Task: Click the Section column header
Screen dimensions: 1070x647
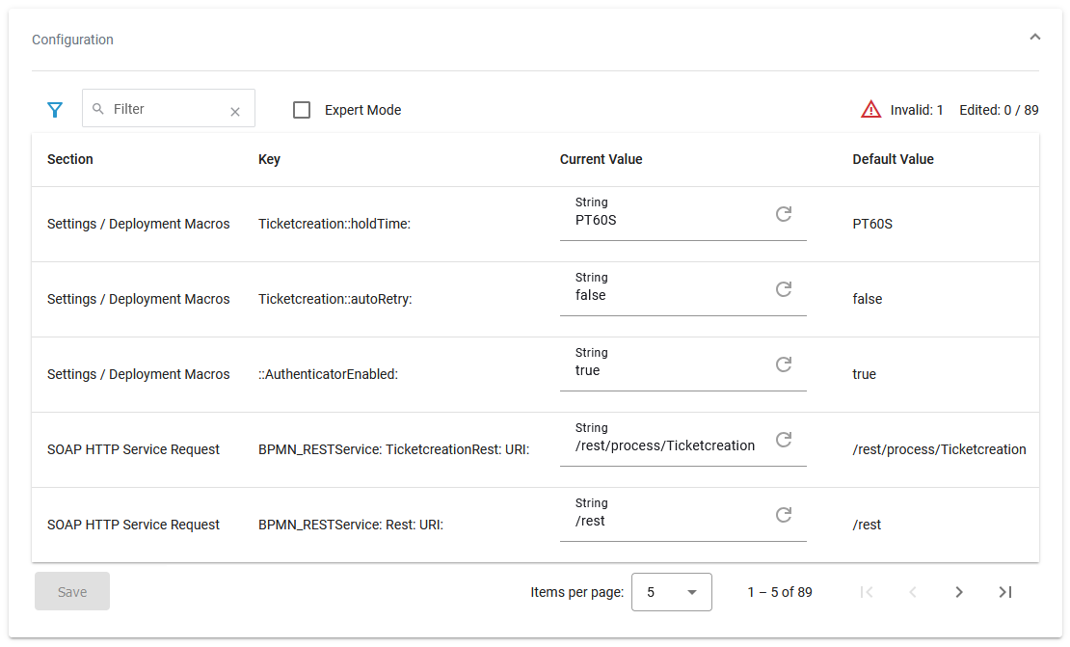Action: pos(70,159)
